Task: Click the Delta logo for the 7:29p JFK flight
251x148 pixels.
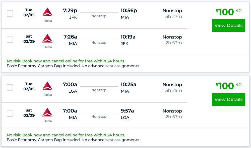Action: click(x=48, y=12)
